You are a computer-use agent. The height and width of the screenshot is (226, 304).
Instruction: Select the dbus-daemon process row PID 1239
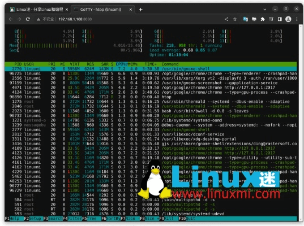[x=151, y=125]
